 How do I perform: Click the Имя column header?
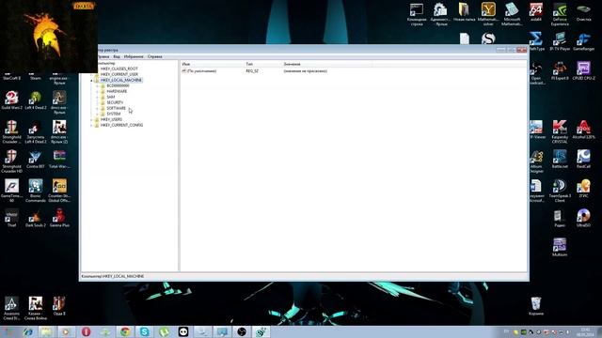pyautogui.click(x=212, y=64)
